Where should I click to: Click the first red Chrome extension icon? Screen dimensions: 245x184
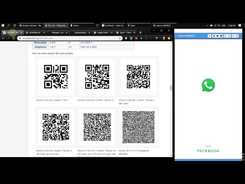(x=126, y=38)
